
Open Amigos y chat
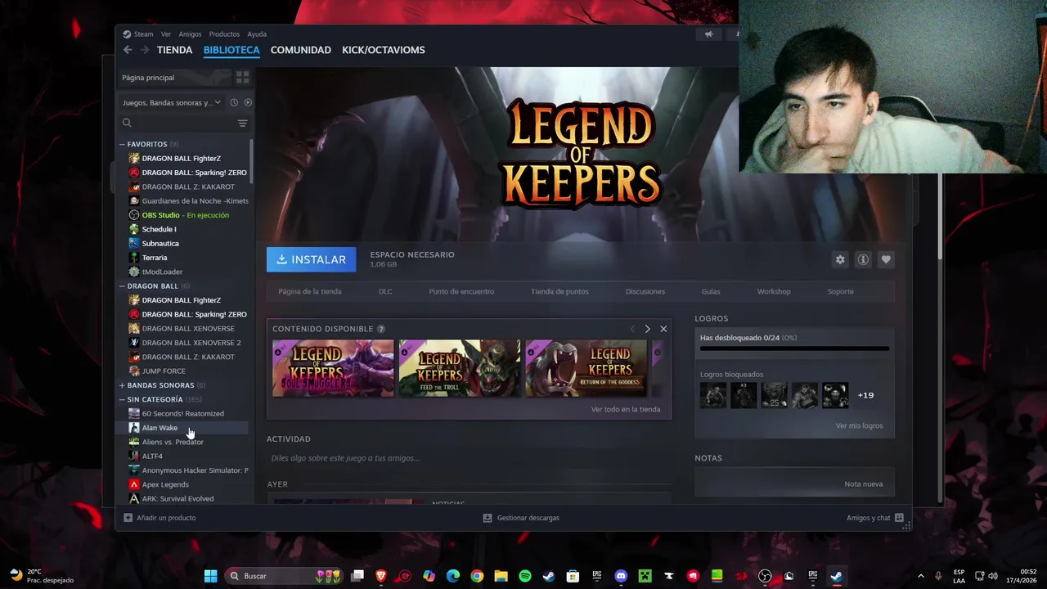click(875, 518)
